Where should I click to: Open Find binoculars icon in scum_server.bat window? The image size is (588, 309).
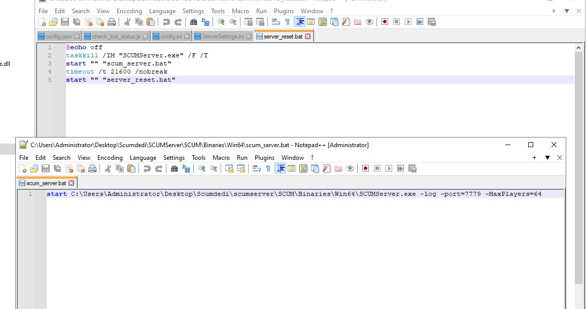(x=174, y=169)
